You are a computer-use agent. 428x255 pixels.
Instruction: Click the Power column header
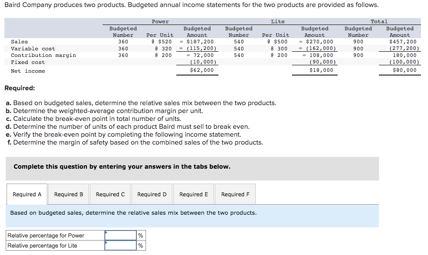click(x=160, y=21)
